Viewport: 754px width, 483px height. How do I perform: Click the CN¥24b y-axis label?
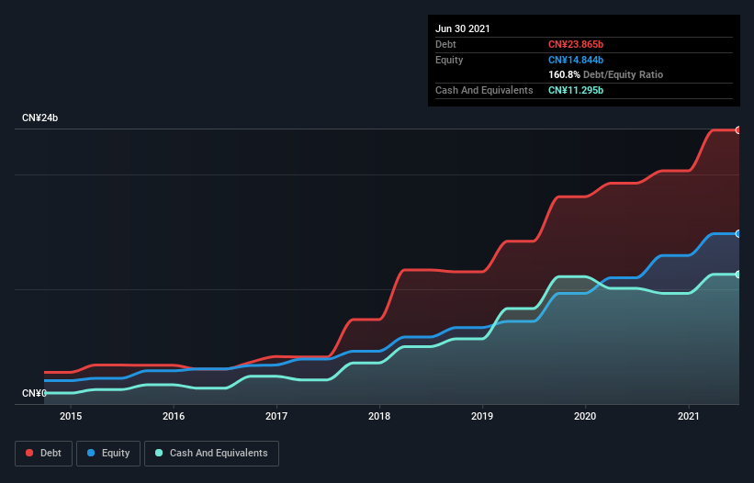point(39,118)
